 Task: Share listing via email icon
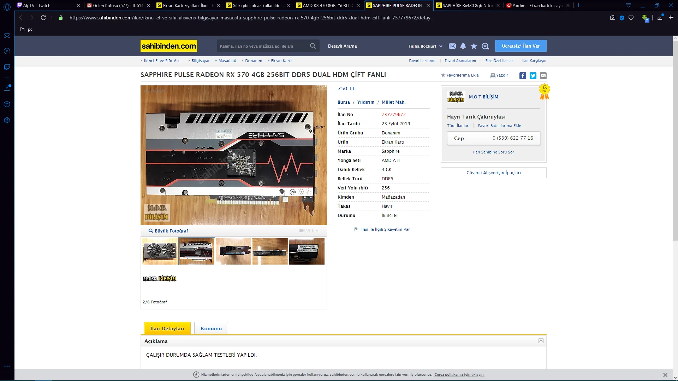point(543,75)
